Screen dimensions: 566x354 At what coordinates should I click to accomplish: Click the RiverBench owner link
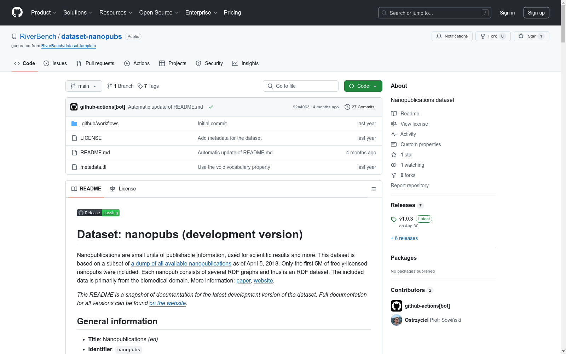click(x=38, y=36)
